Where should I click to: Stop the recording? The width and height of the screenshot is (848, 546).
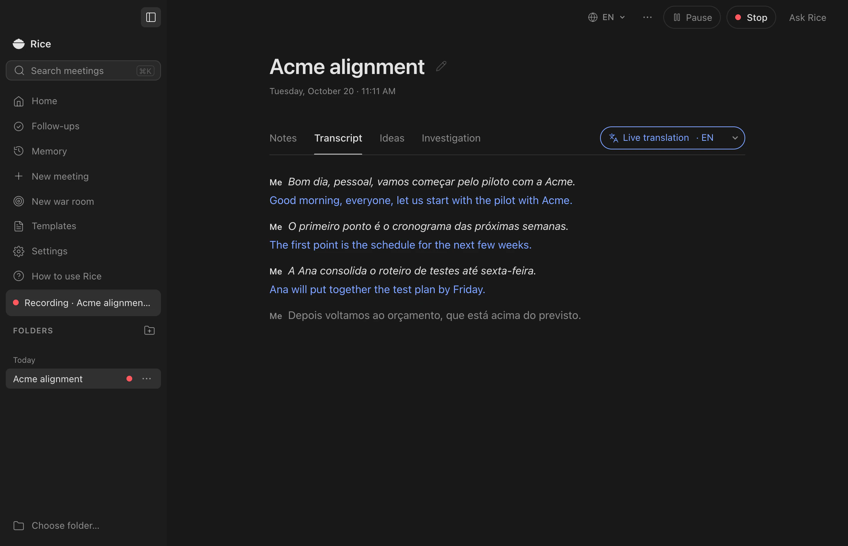[751, 17]
